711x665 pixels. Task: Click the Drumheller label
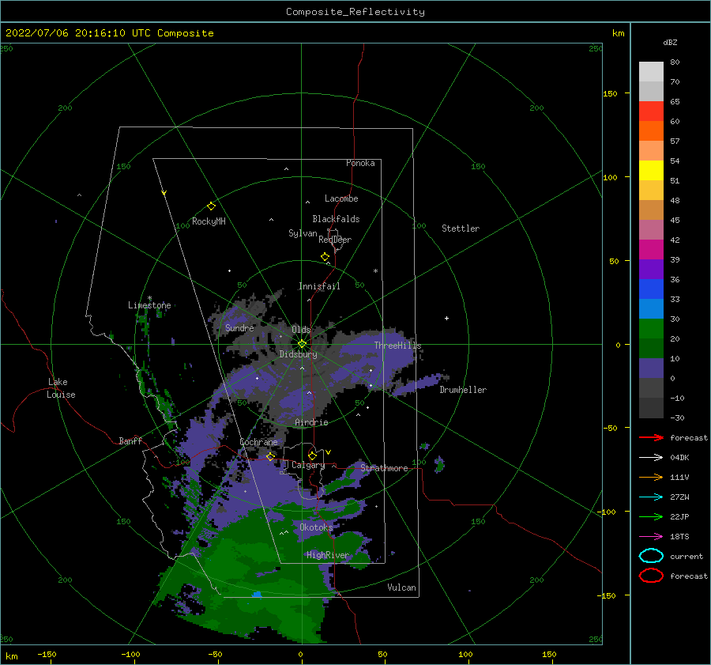[463, 390]
